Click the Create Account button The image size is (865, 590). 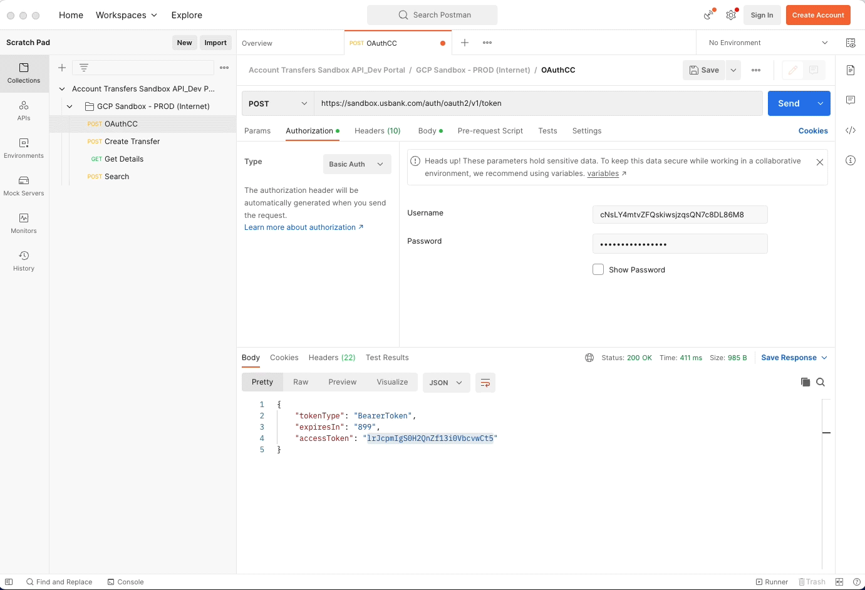(818, 15)
